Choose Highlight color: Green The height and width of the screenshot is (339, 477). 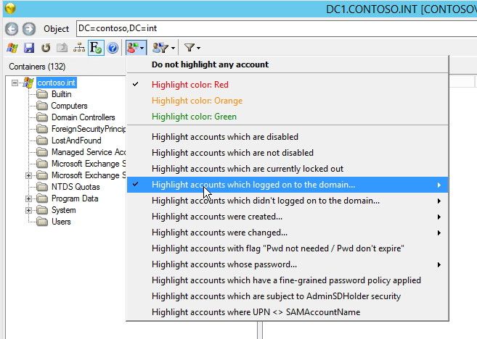[x=288, y=117]
